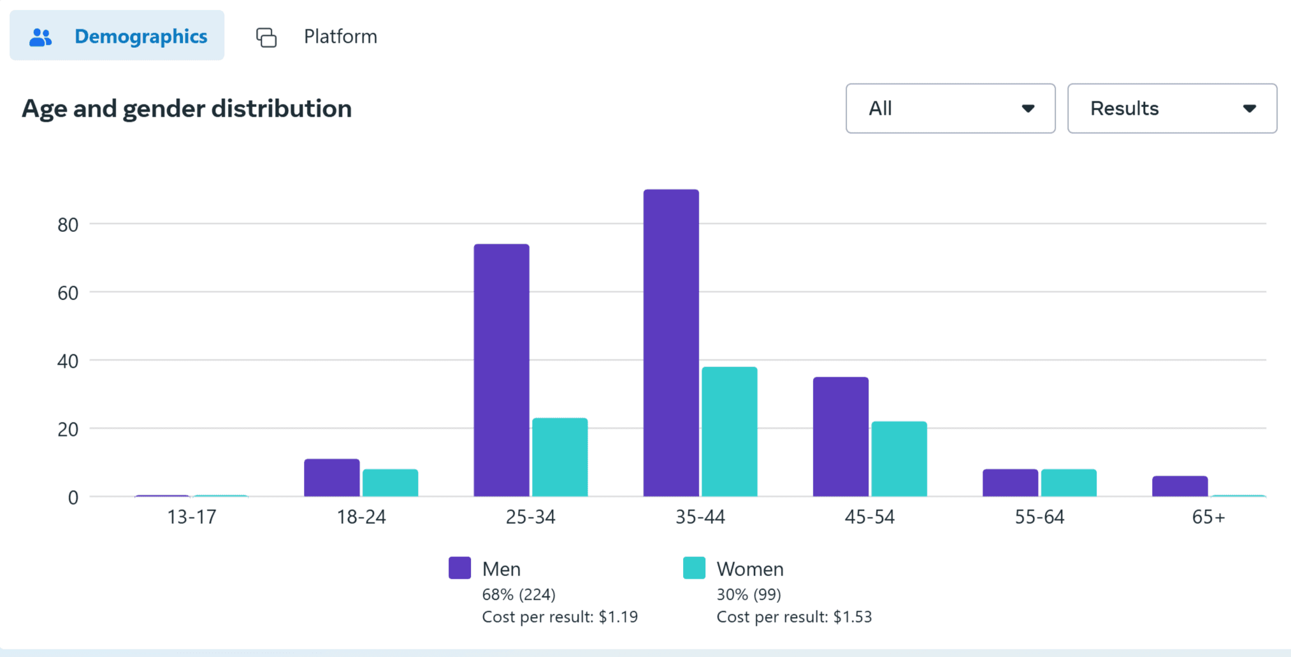Click the Women bar for 45-54
Screen dimensions: 1291x657
(898, 459)
